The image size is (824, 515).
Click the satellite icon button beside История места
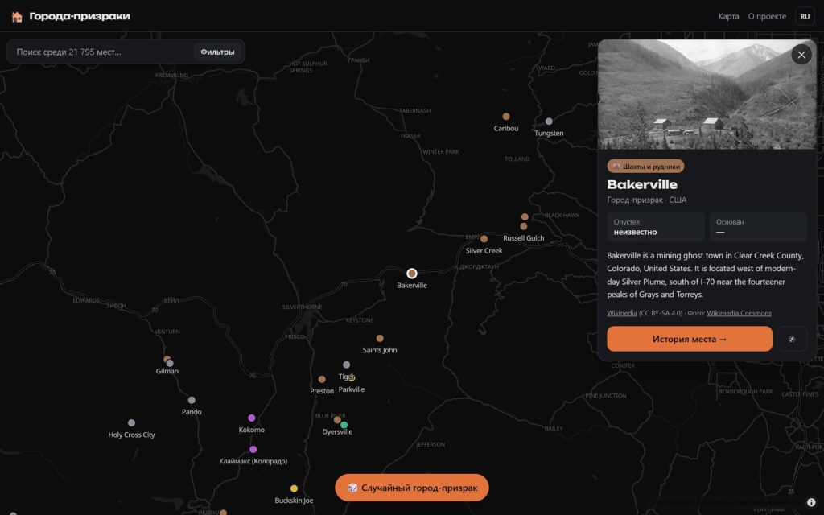pos(792,339)
